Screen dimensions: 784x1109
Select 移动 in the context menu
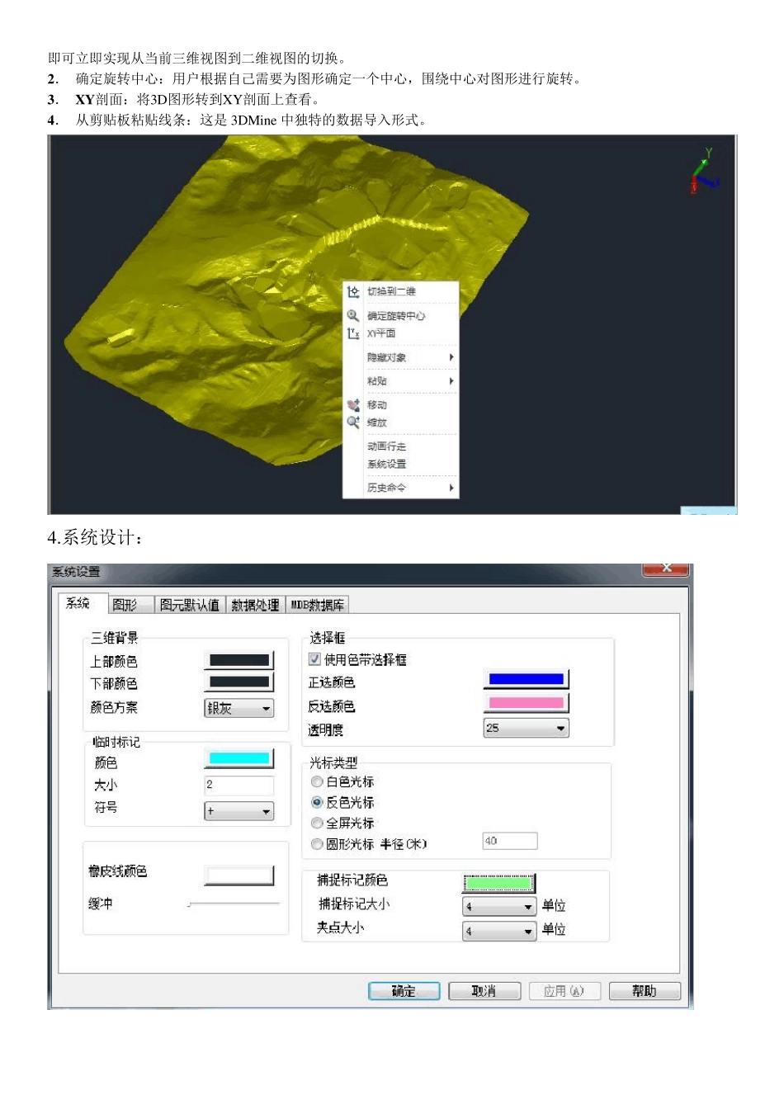coord(377,405)
